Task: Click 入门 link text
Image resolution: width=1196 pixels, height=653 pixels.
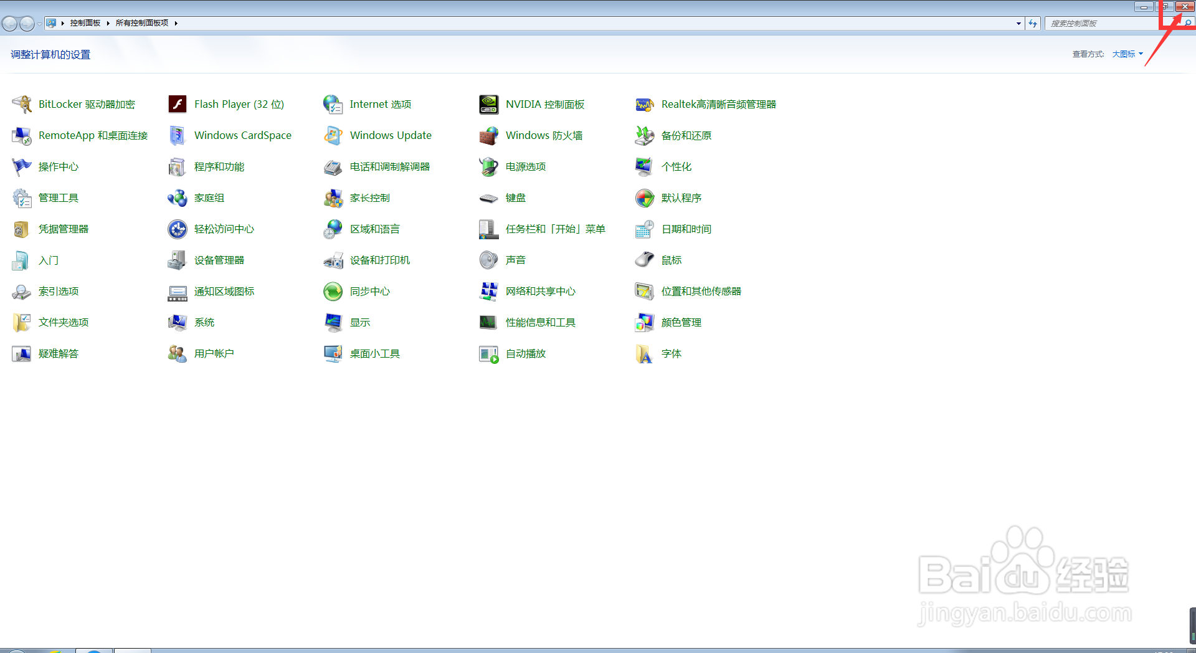Action: tap(49, 260)
